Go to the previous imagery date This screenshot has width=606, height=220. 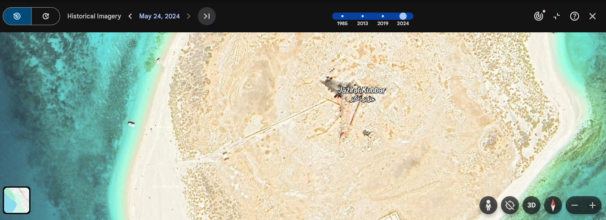click(x=130, y=16)
